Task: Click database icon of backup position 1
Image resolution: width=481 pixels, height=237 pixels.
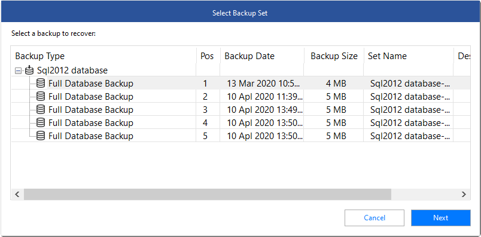Action: pos(41,84)
